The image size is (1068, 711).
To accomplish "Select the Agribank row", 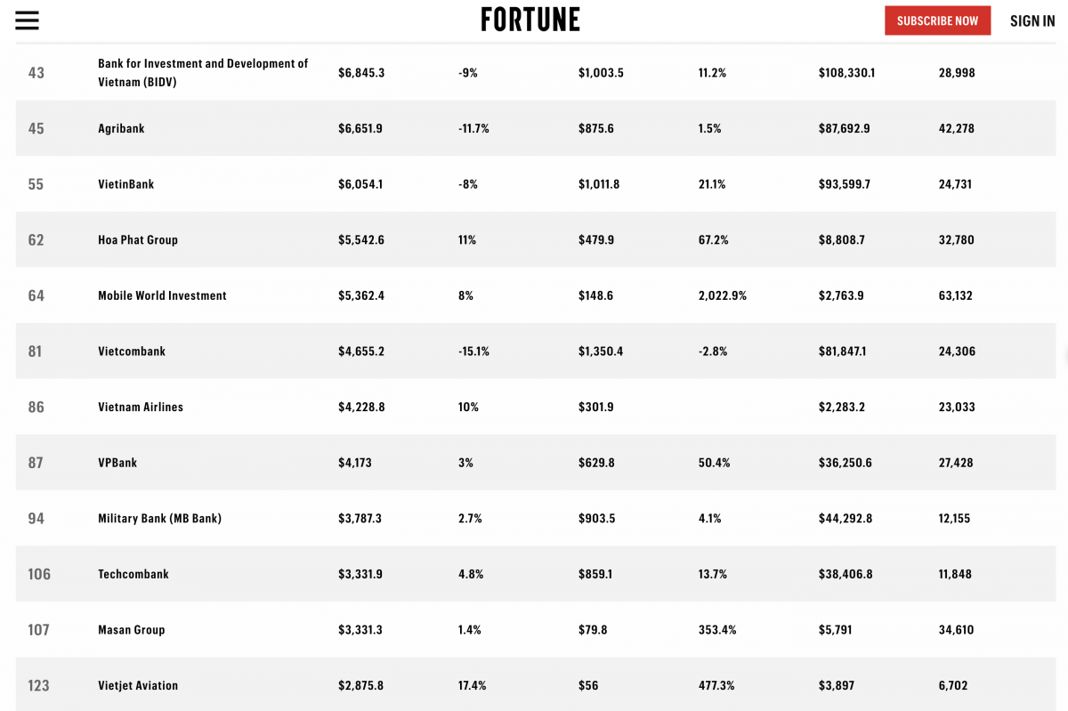I will pyautogui.click(x=536, y=128).
